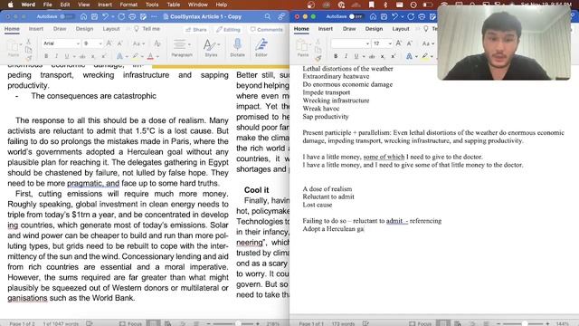The width and height of the screenshot is (579, 326).
Task: Open font name dropdown in right Word window
Action: coord(367,43)
